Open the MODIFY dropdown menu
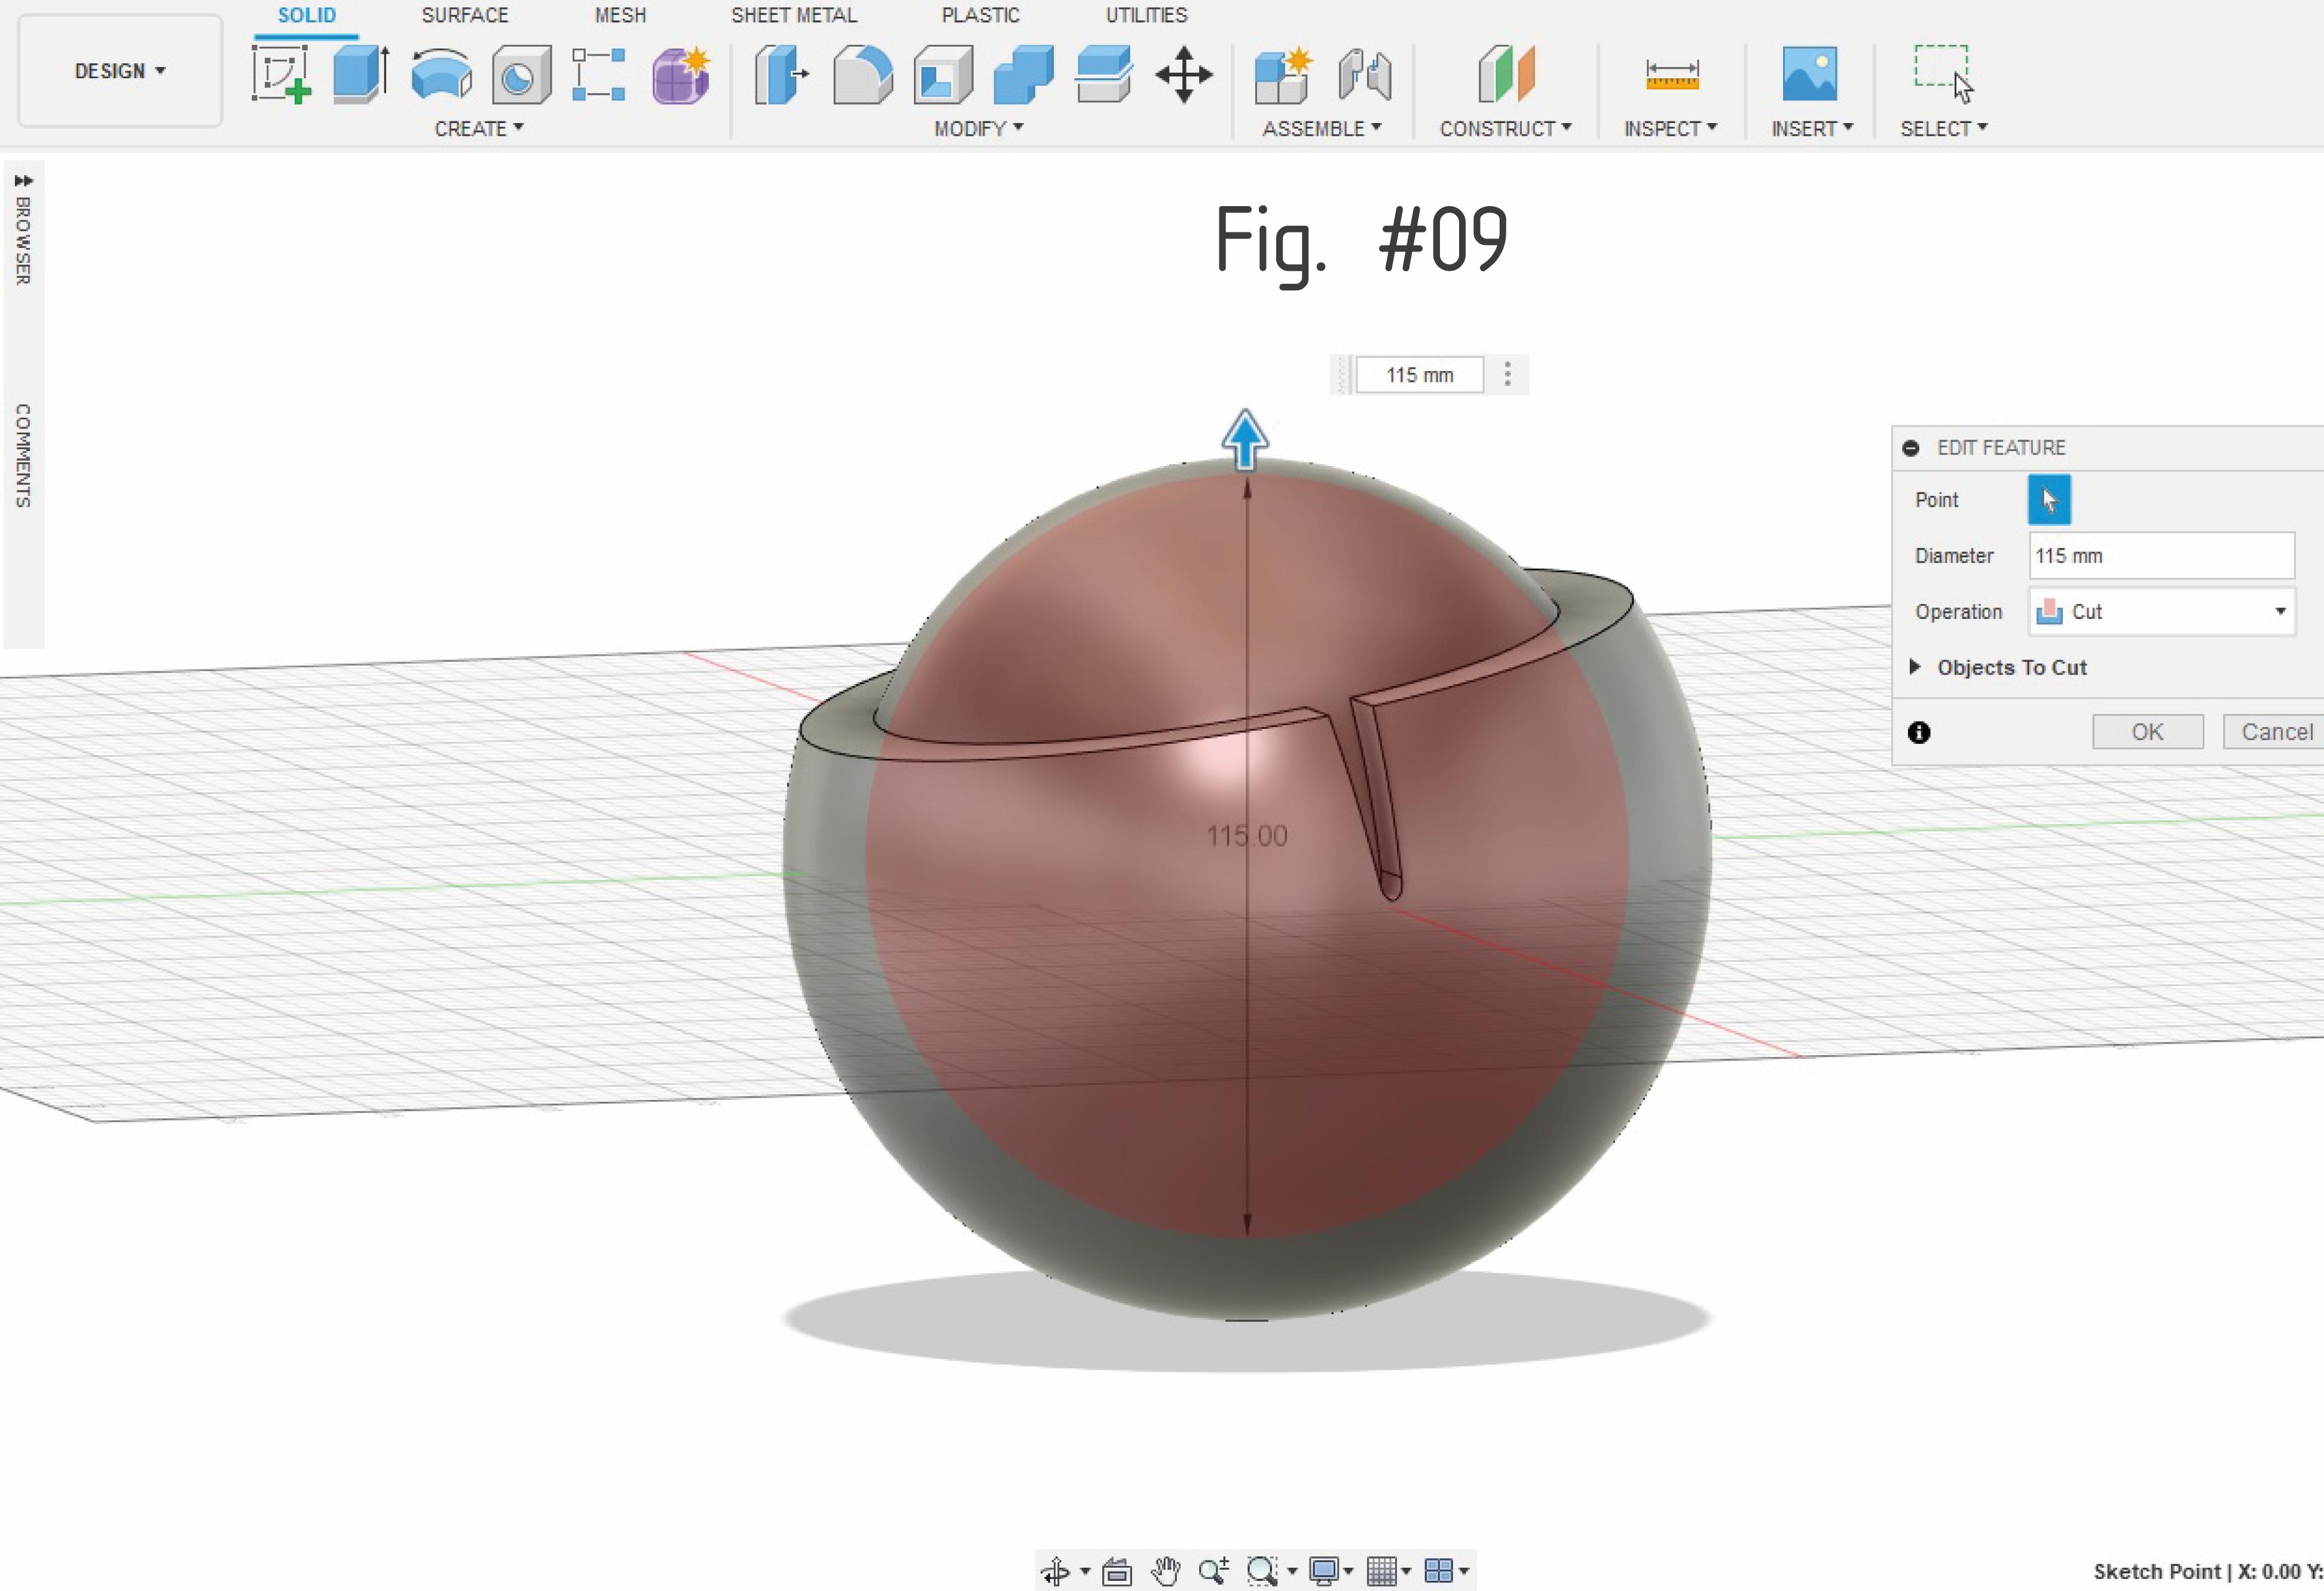This screenshot has height=1591, width=2324. 976,128
